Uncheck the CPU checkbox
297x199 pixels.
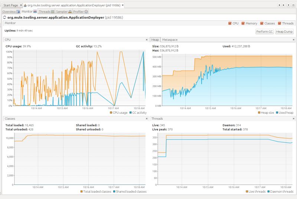[x=230, y=23]
